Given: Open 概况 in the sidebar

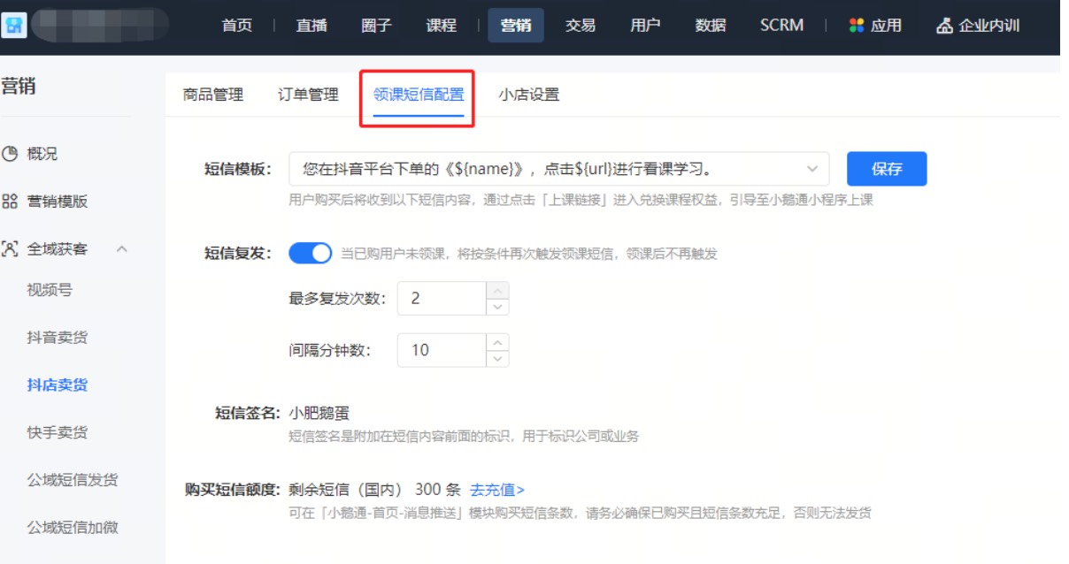Looking at the screenshot, I should point(42,154).
